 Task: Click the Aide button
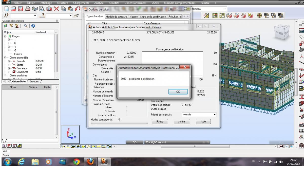coord(203,122)
